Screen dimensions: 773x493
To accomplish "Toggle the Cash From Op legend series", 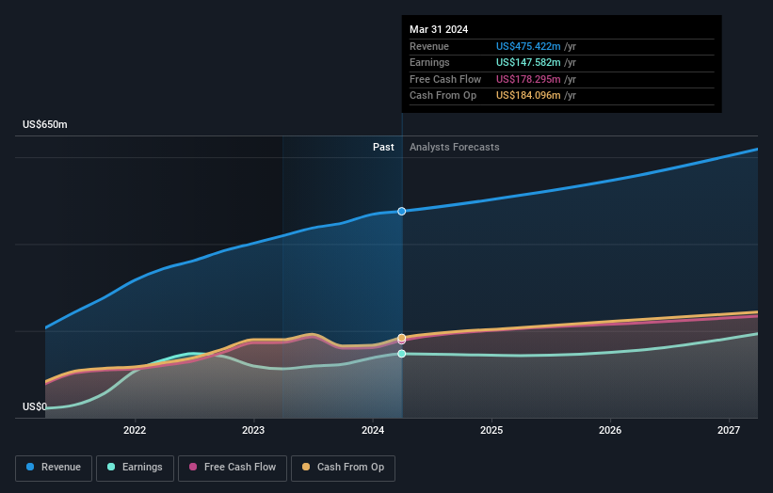I will tap(343, 468).
